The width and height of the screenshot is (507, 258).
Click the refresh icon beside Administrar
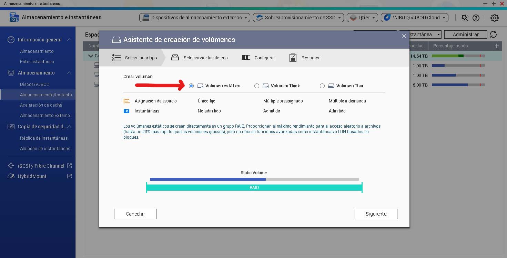pyautogui.click(x=494, y=34)
